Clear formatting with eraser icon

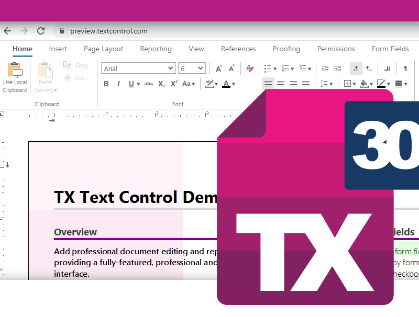point(250,69)
